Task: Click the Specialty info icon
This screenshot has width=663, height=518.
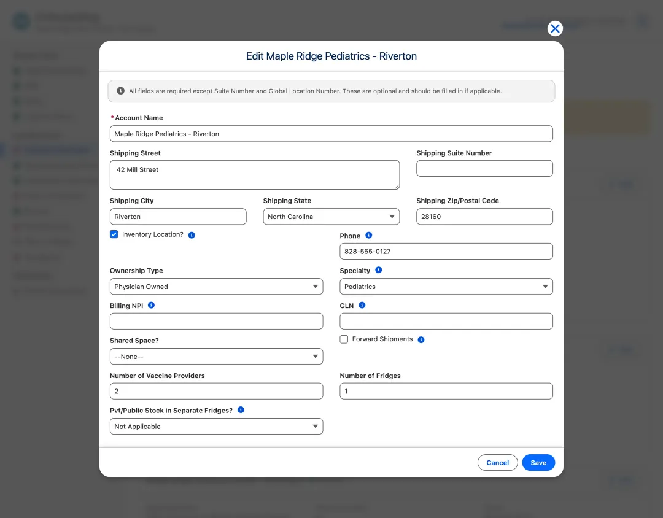Action: tap(378, 270)
